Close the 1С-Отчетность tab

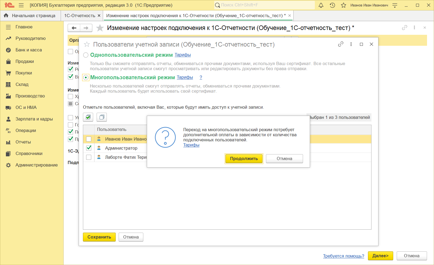(99, 16)
